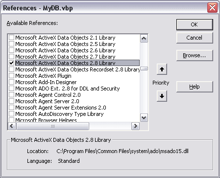This screenshot has width=220, height=178.
Task: Select 'Microsoft Agent Control 2.0' row text
Action: (48, 95)
